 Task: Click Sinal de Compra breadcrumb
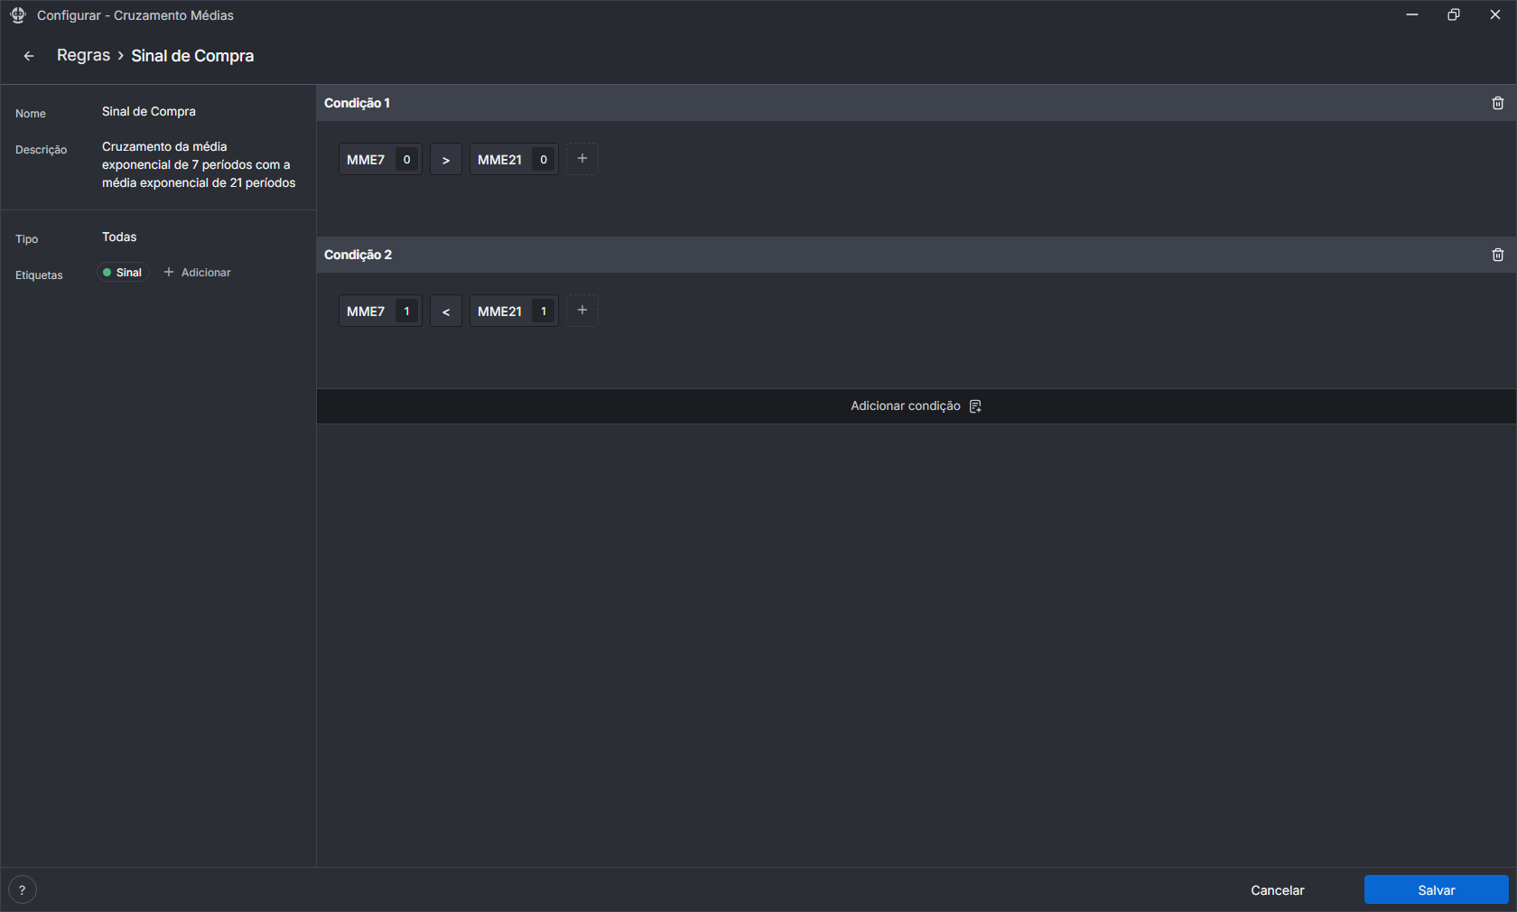click(192, 56)
